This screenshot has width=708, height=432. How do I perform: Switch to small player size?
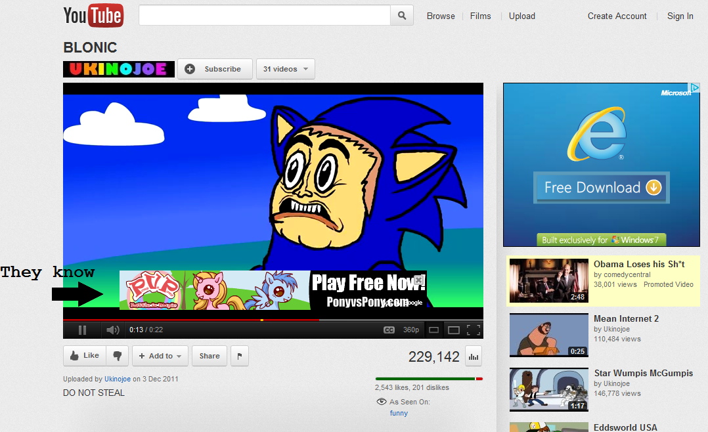(x=434, y=330)
